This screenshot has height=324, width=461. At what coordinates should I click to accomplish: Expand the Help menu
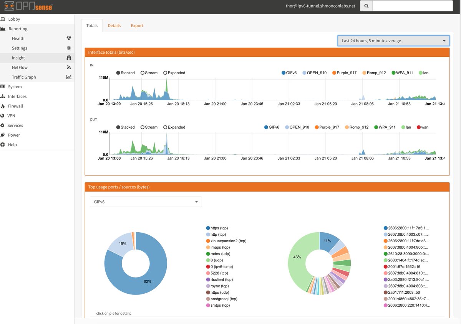point(37,145)
